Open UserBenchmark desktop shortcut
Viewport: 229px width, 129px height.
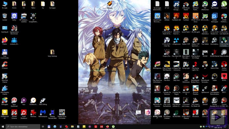tap(33, 101)
